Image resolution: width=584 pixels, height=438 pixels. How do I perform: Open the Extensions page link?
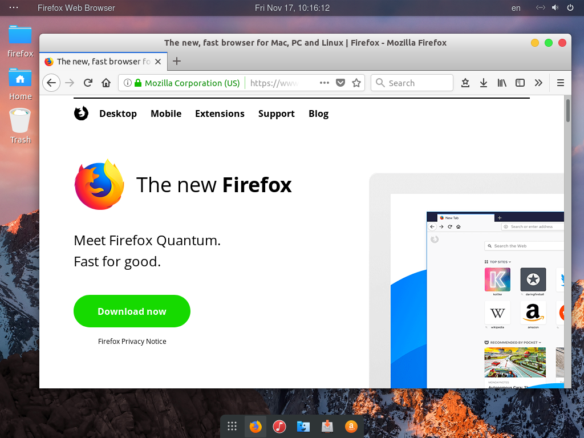(220, 113)
